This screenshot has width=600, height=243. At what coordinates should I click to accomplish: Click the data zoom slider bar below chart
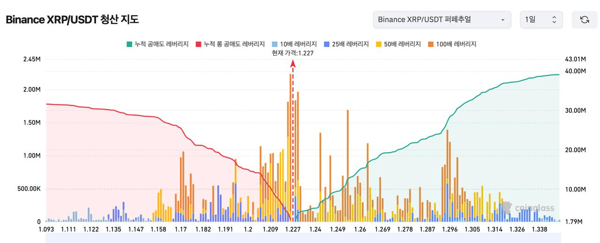(303, 238)
